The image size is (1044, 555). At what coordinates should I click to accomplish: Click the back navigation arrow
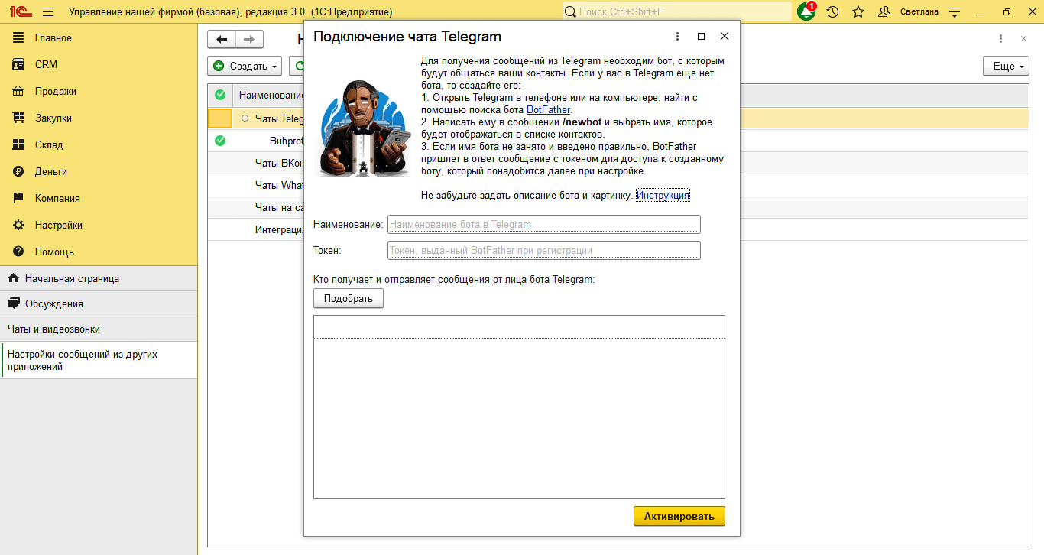tap(222, 39)
